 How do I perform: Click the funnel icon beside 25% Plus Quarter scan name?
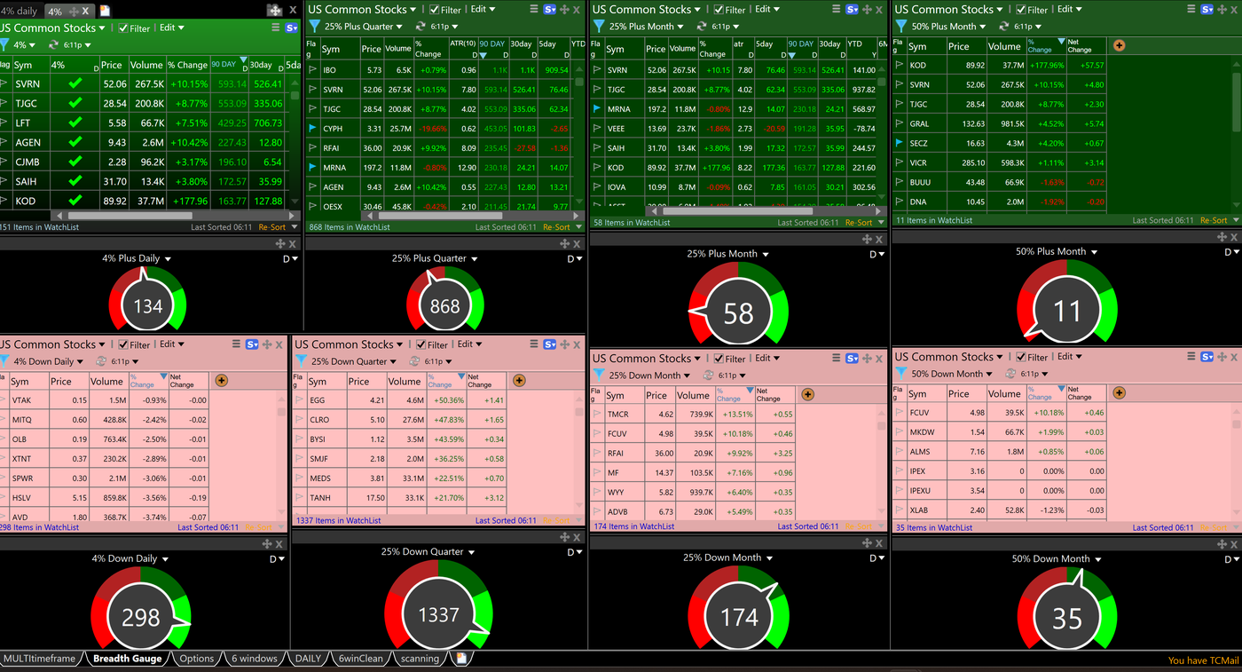[315, 27]
